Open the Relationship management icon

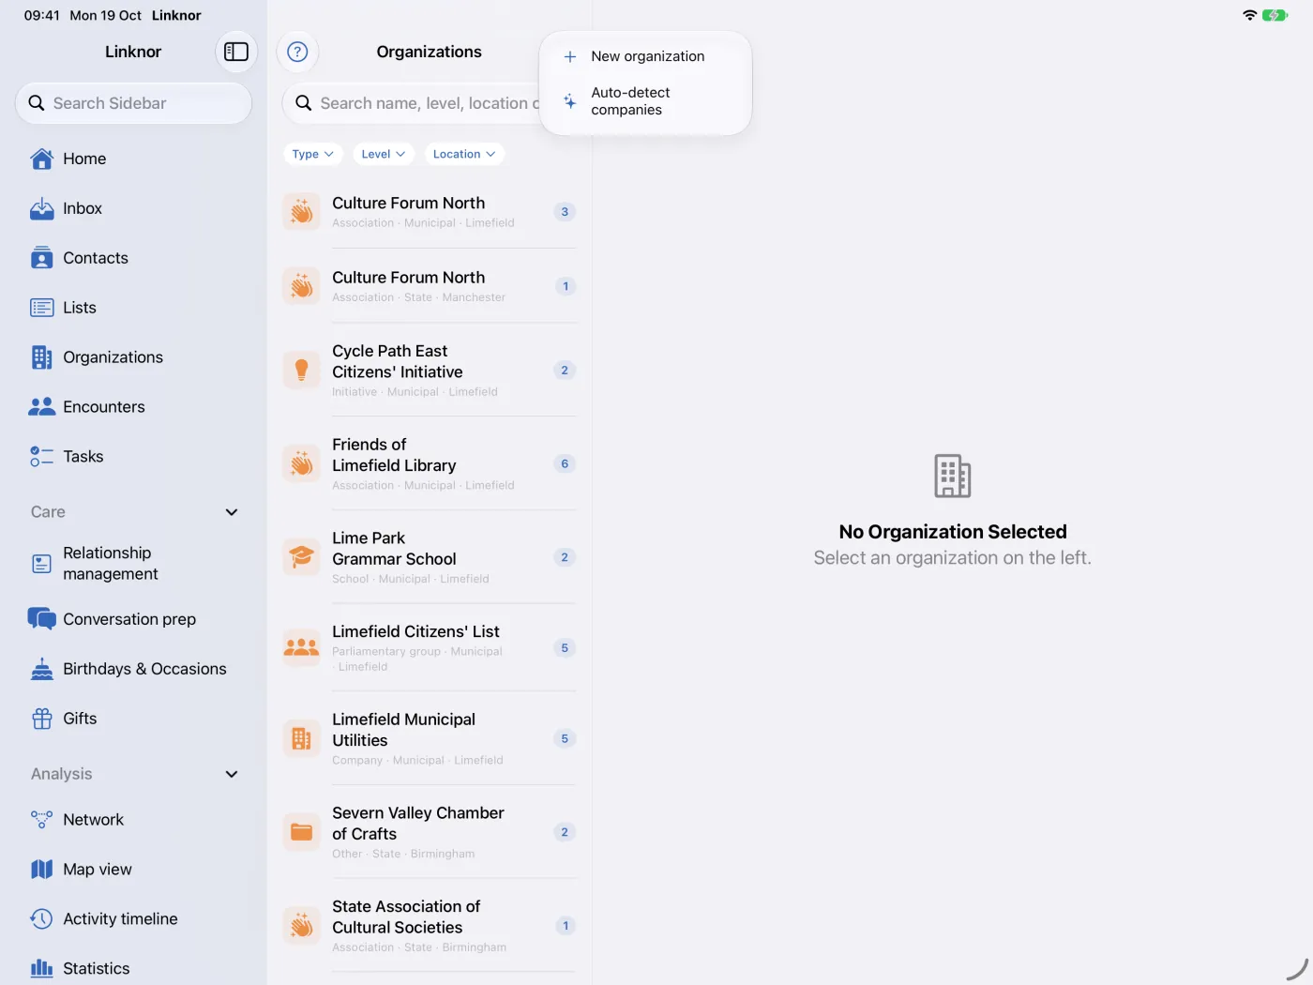(42, 564)
